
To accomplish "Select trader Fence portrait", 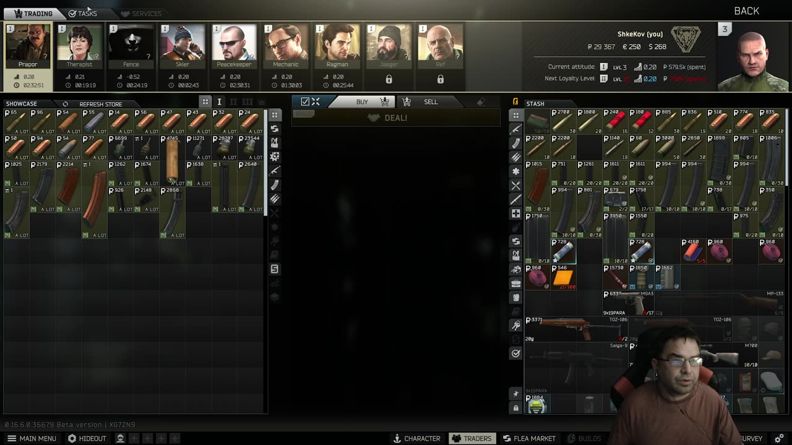I will click(131, 46).
